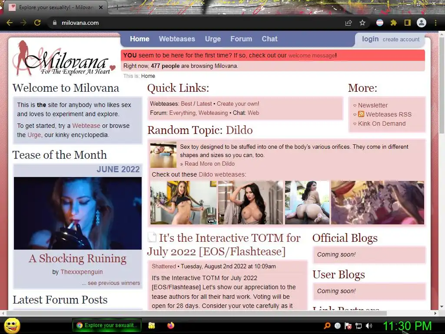The image size is (445, 334).
Task: Open the A Shocking Ruining title link
Action: click(x=77, y=258)
